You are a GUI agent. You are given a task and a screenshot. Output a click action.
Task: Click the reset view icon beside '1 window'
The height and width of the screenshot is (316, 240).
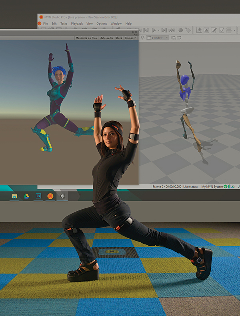tap(143, 38)
